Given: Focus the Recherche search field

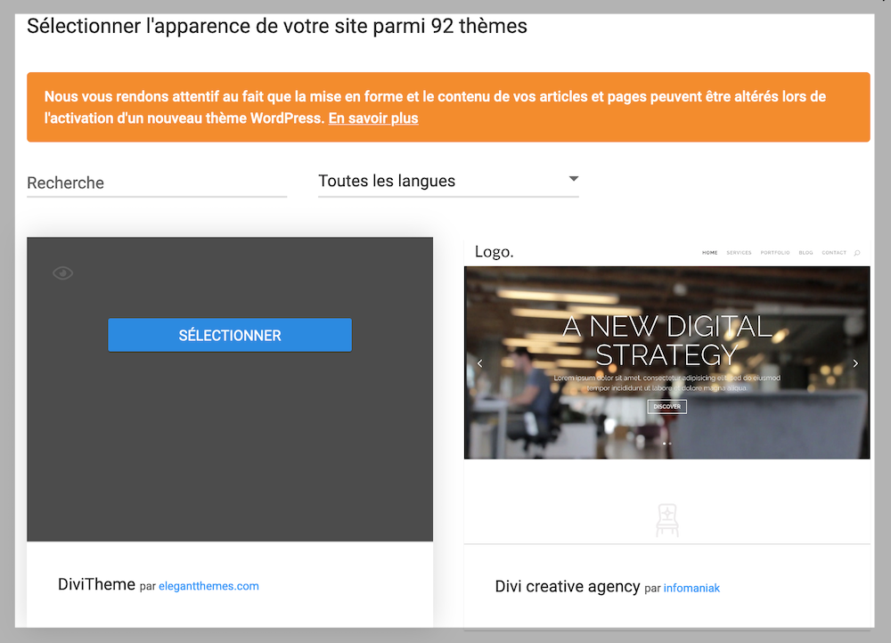Looking at the screenshot, I should click(157, 183).
